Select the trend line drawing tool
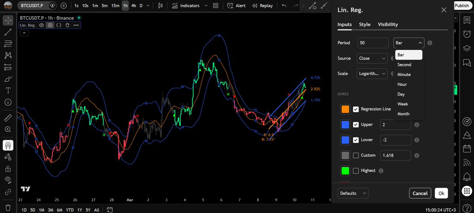This screenshot has height=213, width=474. (x=8, y=32)
